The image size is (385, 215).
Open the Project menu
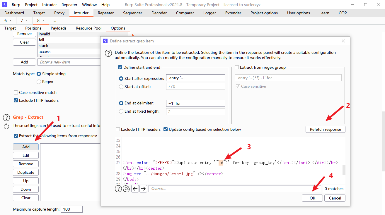31,5
